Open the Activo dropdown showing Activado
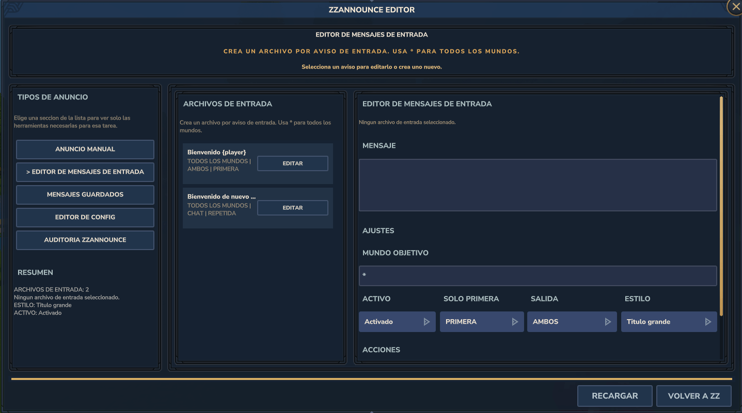The height and width of the screenshot is (413, 742). click(x=397, y=322)
